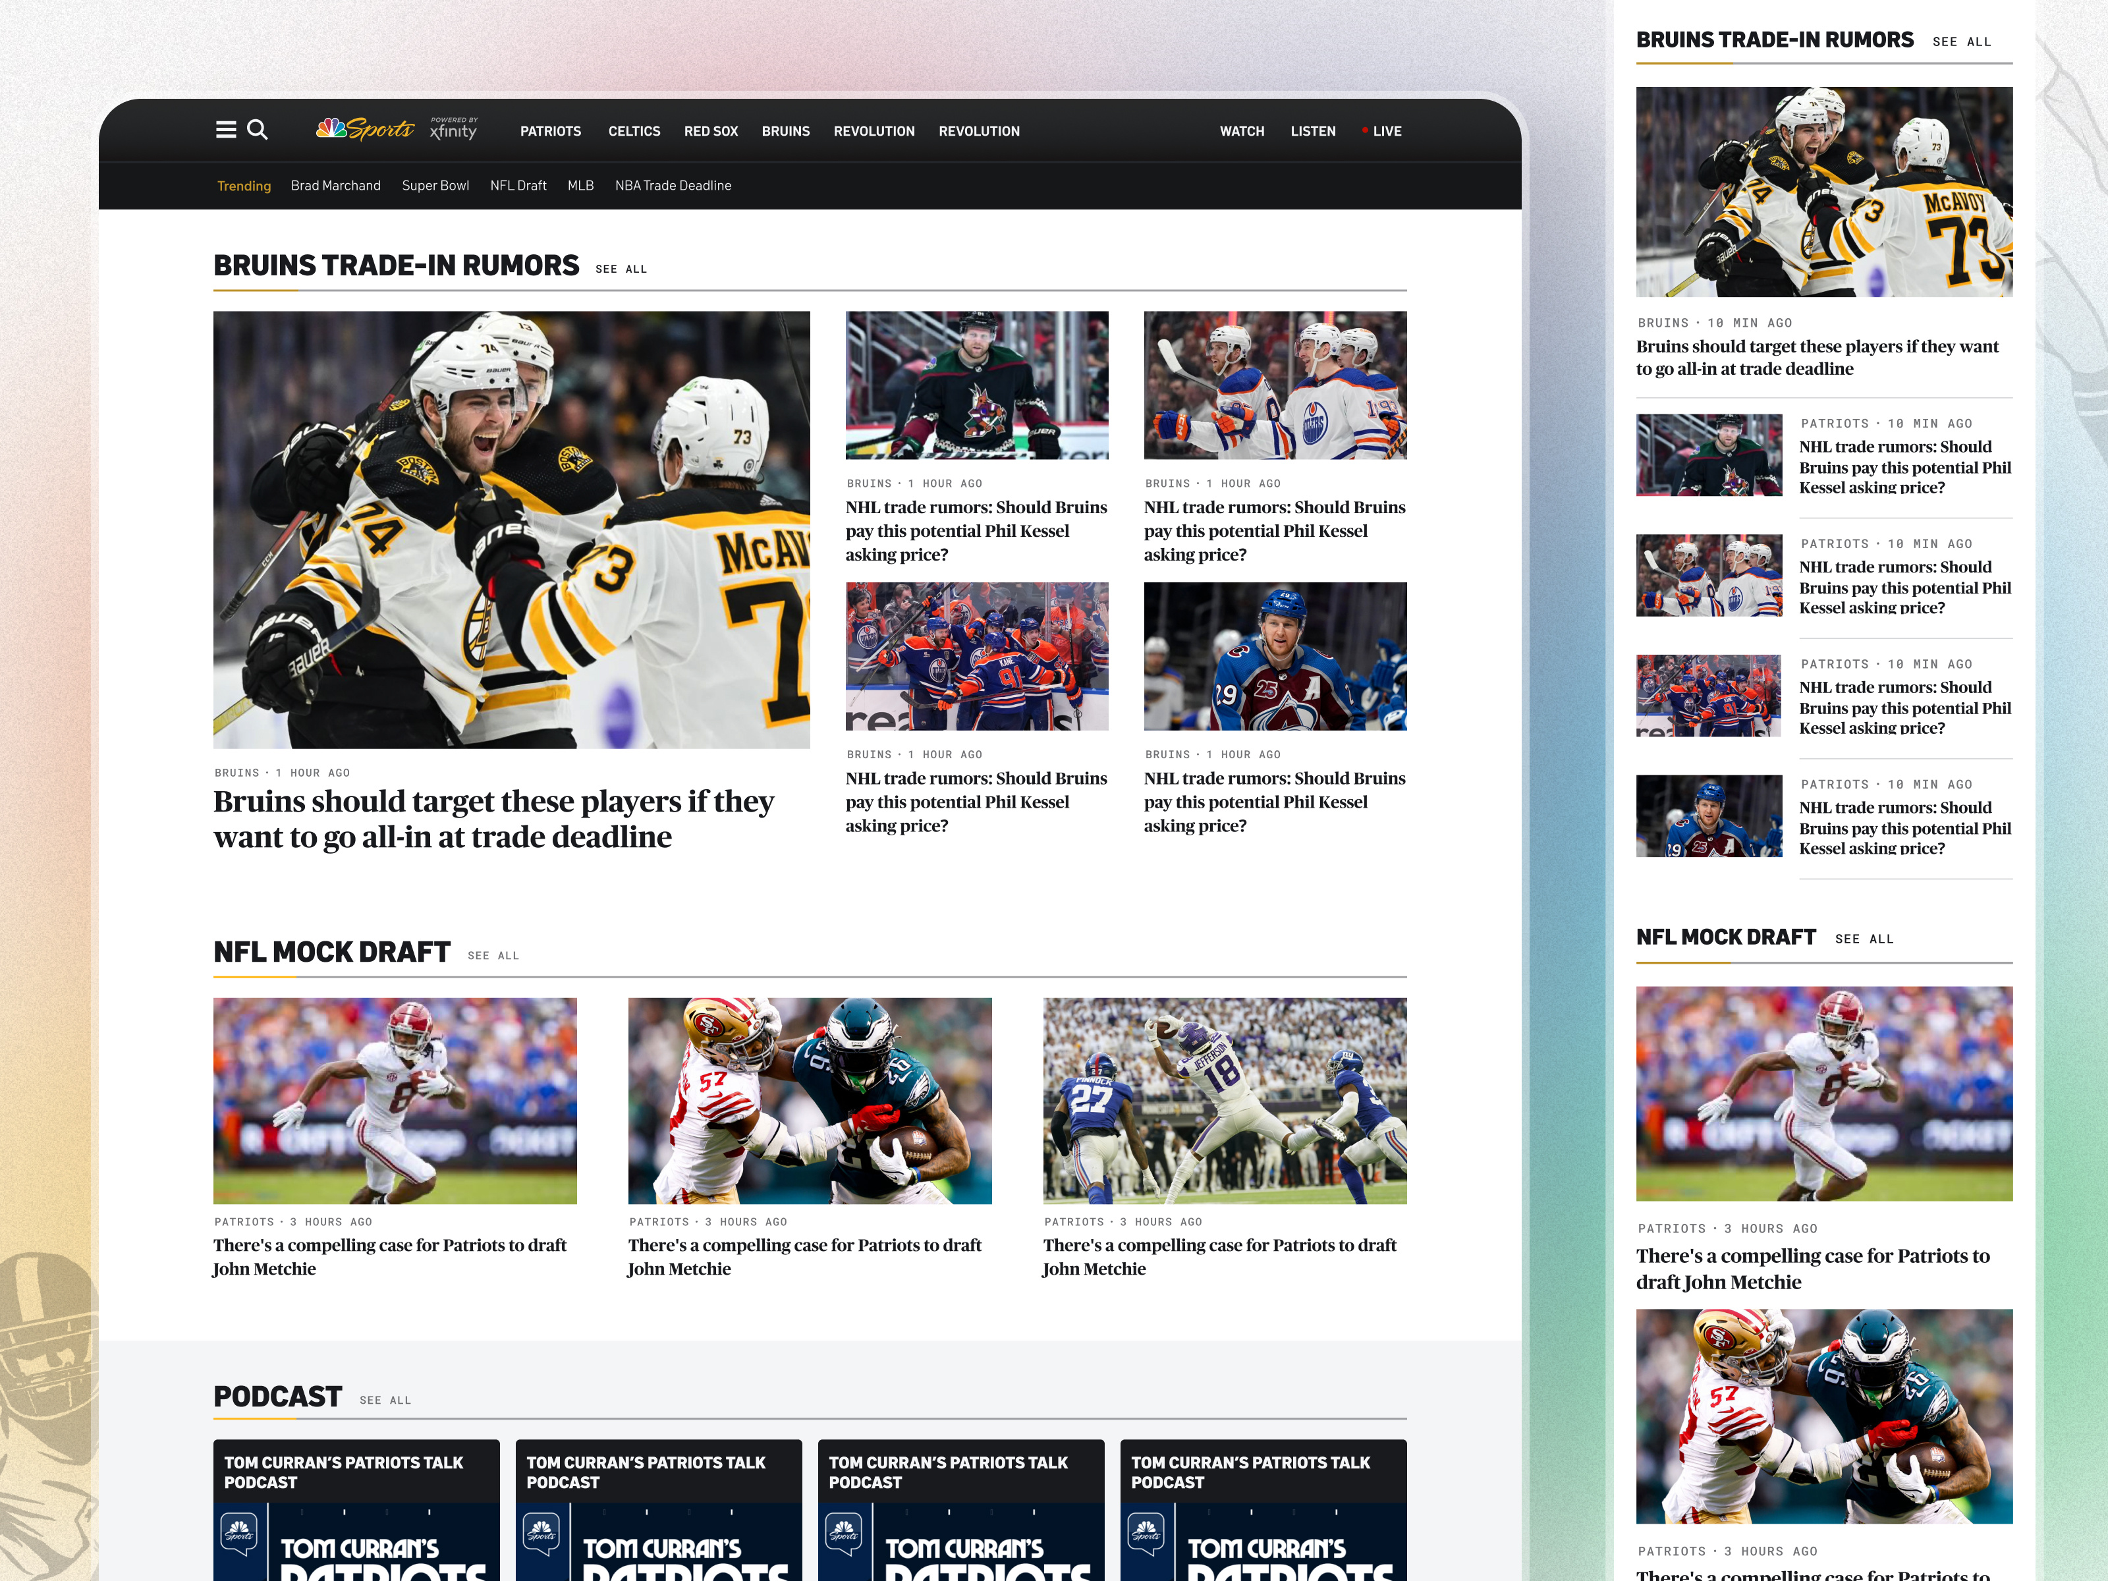
Task: Open the John Metchie draft article
Action: (x=390, y=1257)
